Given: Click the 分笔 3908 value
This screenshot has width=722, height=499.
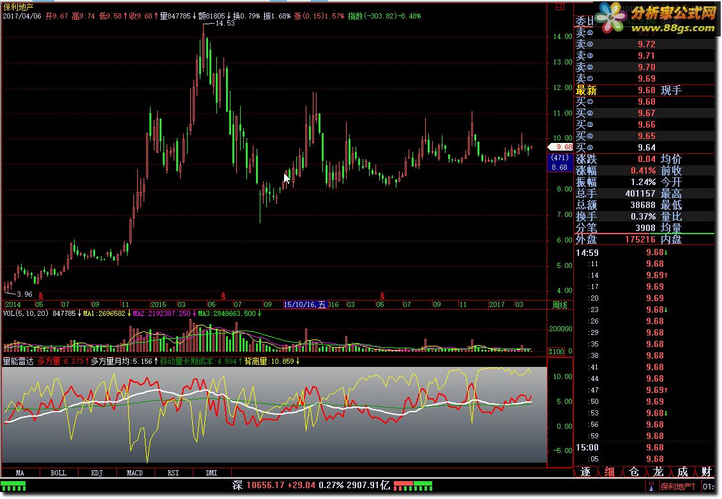Looking at the screenshot, I should coord(645,228).
